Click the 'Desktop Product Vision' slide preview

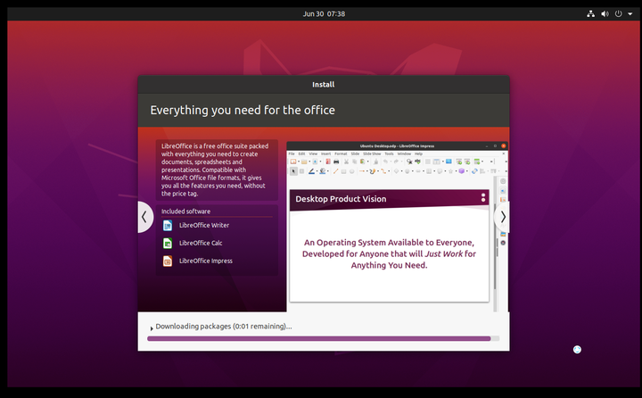click(x=389, y=245)
